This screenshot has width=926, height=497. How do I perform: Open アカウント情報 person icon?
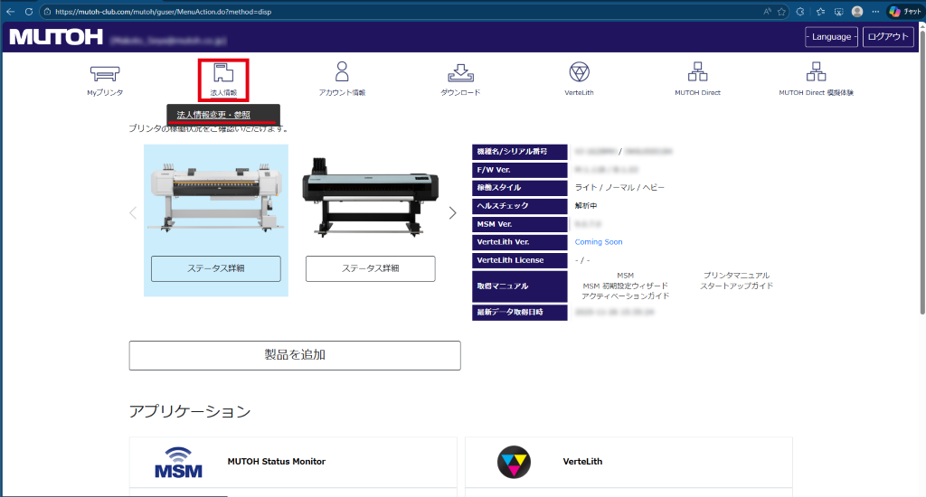(342, 72)
